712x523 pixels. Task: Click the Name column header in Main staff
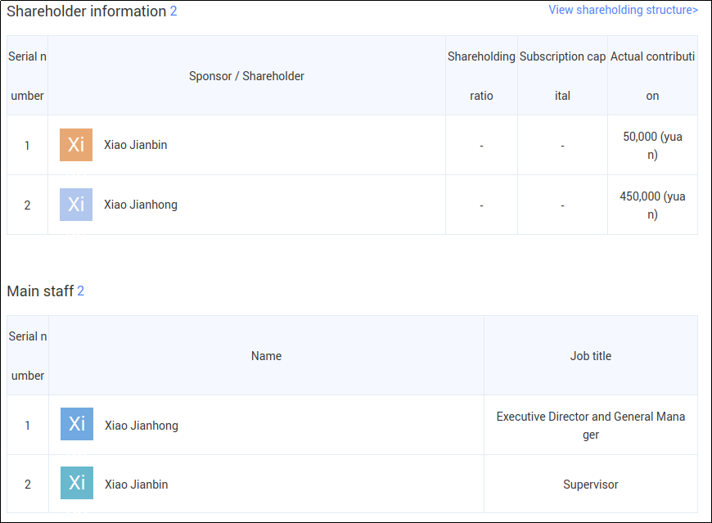coord(266,356)
